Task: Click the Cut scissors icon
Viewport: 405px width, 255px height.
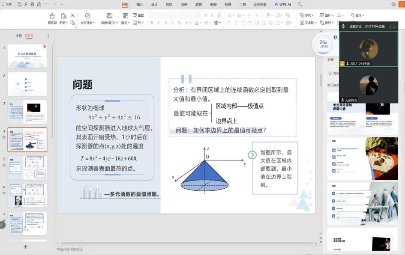Action: 72,15
